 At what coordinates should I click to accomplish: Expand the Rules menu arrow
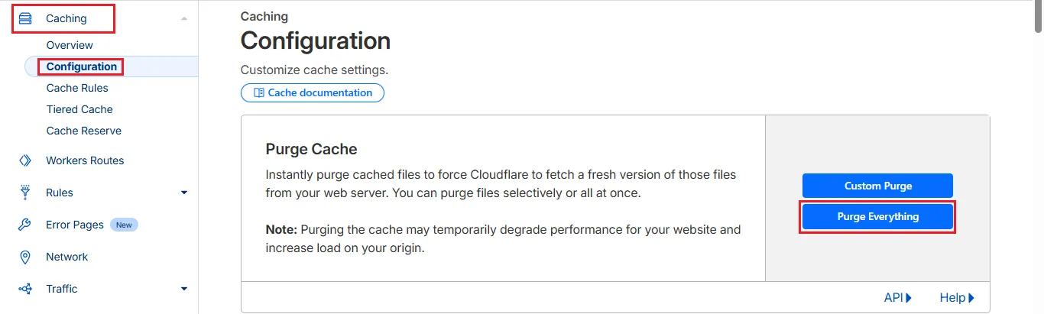click(x=184, y=193)
